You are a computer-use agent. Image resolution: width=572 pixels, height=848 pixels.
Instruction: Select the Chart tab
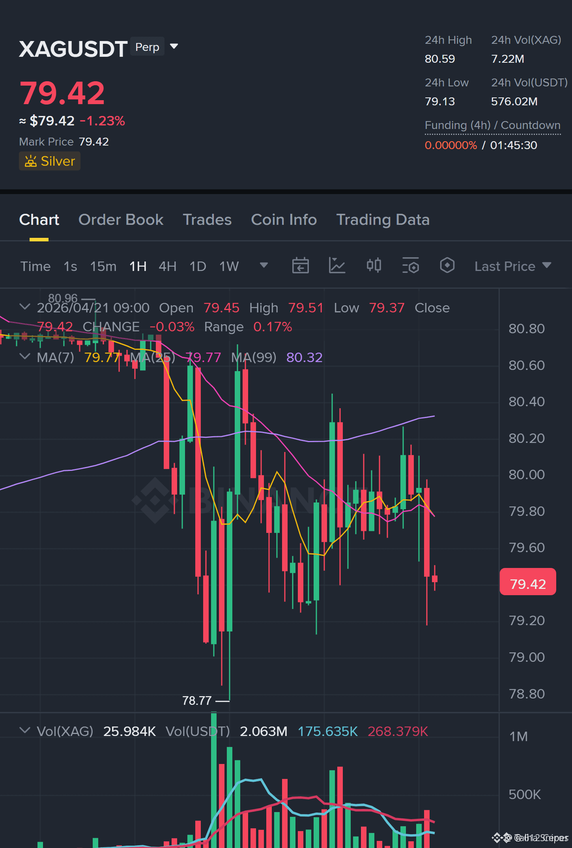pos(39,220)
